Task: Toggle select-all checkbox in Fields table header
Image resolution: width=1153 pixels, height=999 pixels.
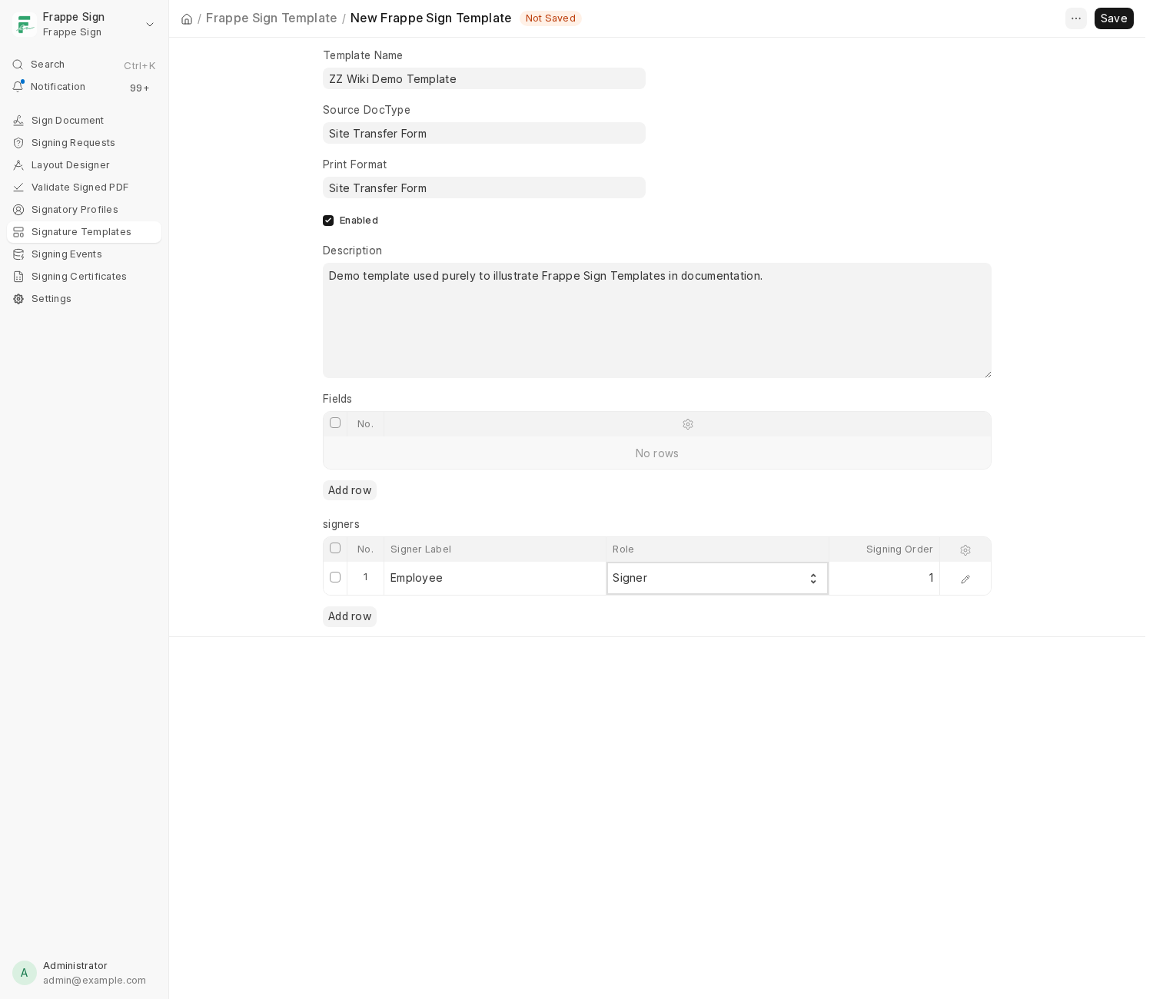Action: (335, 423)
